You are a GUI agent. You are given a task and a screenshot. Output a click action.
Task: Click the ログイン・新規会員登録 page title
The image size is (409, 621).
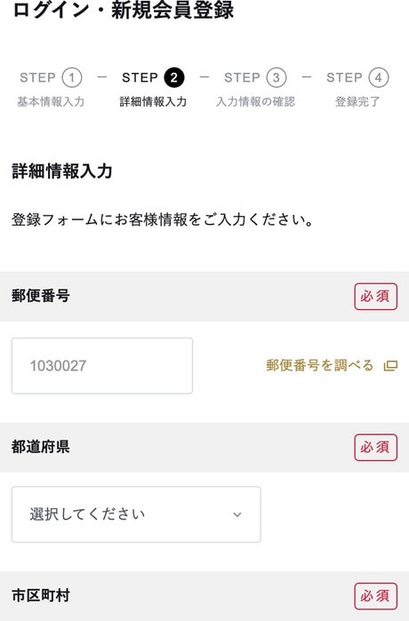(x=124, y=10)
